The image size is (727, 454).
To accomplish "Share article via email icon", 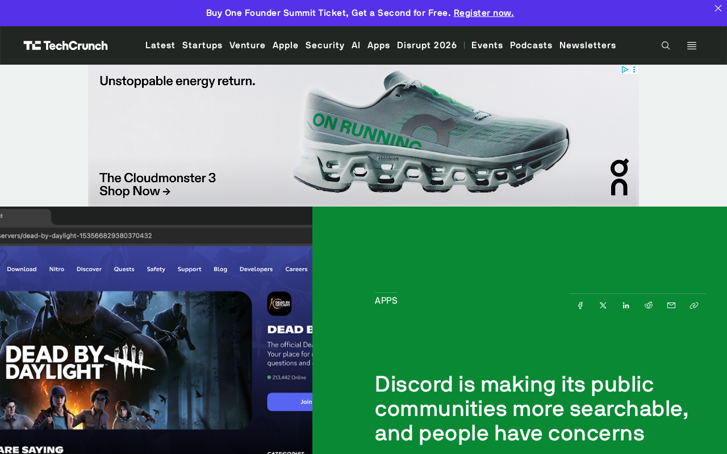I will coord(671,305).
